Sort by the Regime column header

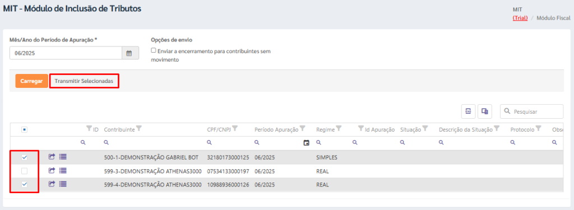pos(325,129)
